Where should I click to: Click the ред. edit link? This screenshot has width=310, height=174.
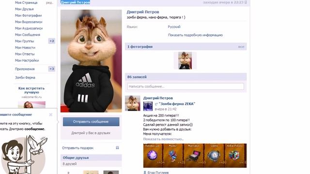[x=49, y=3]
